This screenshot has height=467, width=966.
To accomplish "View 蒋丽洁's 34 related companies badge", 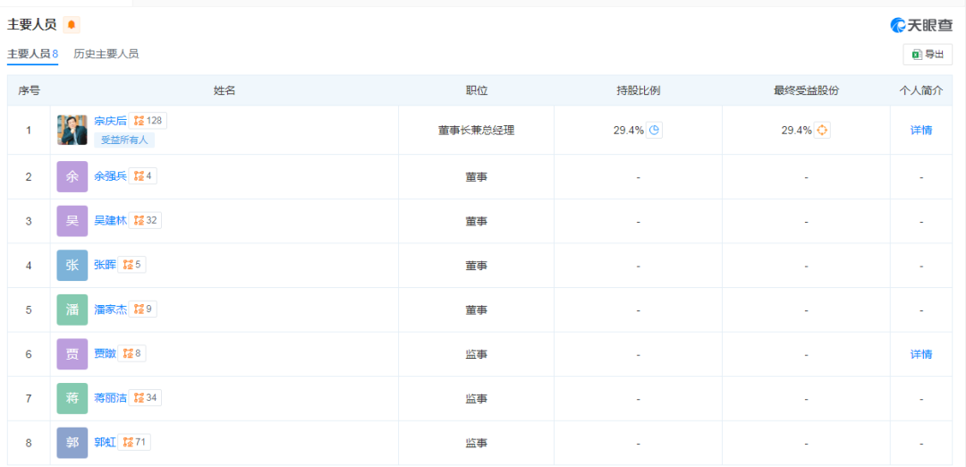I will pyautogui.click(x=146, y=398).
